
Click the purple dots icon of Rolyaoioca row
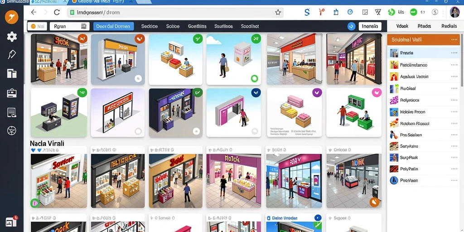point(394,100)
